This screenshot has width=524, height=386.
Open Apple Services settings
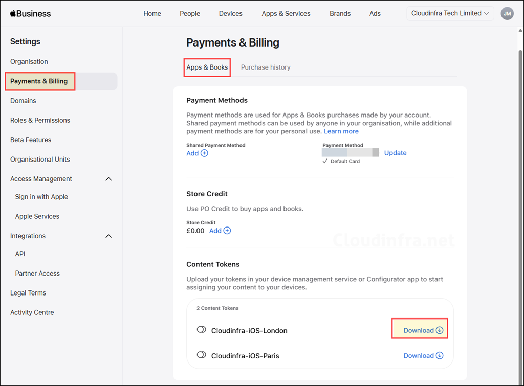coord(37,216)
